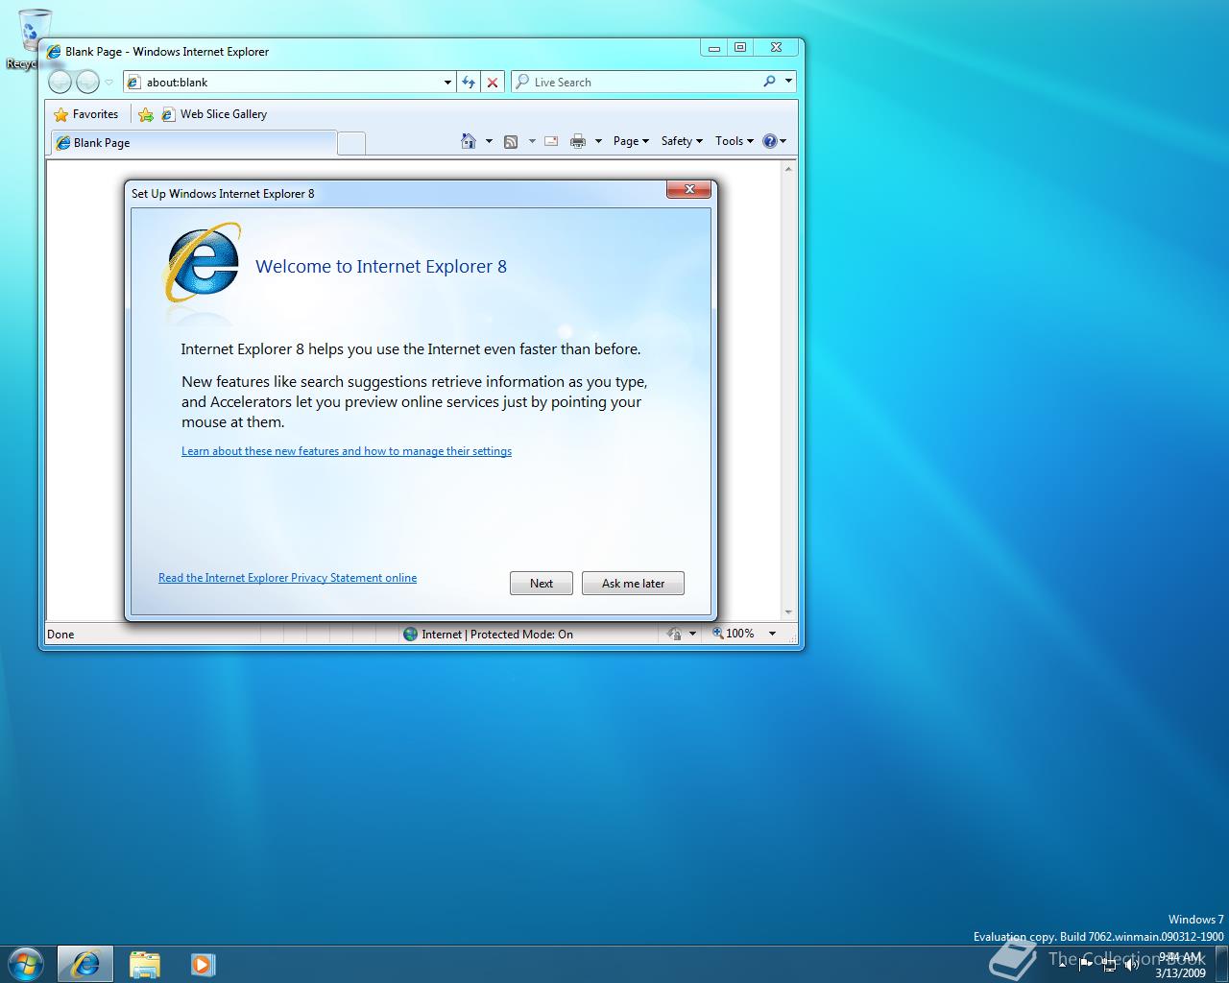Open the Favorites center

(x=86, y=114)
